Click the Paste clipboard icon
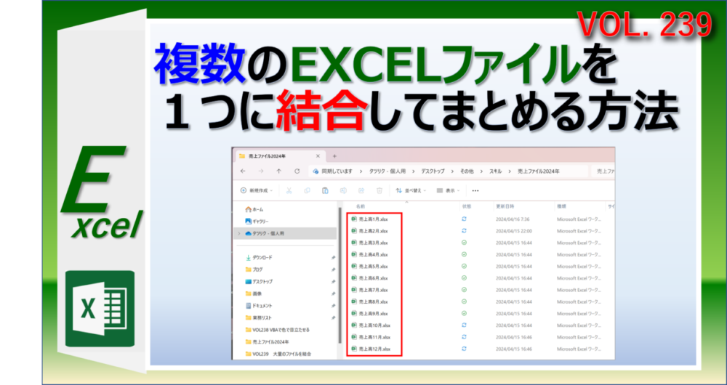This screenshot has height=385, width=727. (325, 190)
